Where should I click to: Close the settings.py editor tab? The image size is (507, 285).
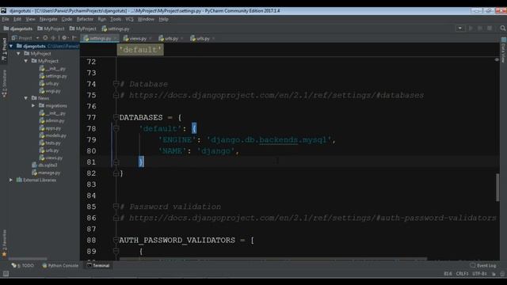115,39
